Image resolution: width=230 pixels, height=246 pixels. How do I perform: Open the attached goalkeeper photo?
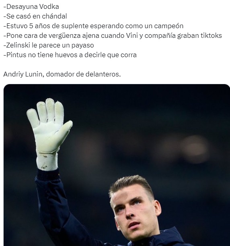tap(117, 165)
